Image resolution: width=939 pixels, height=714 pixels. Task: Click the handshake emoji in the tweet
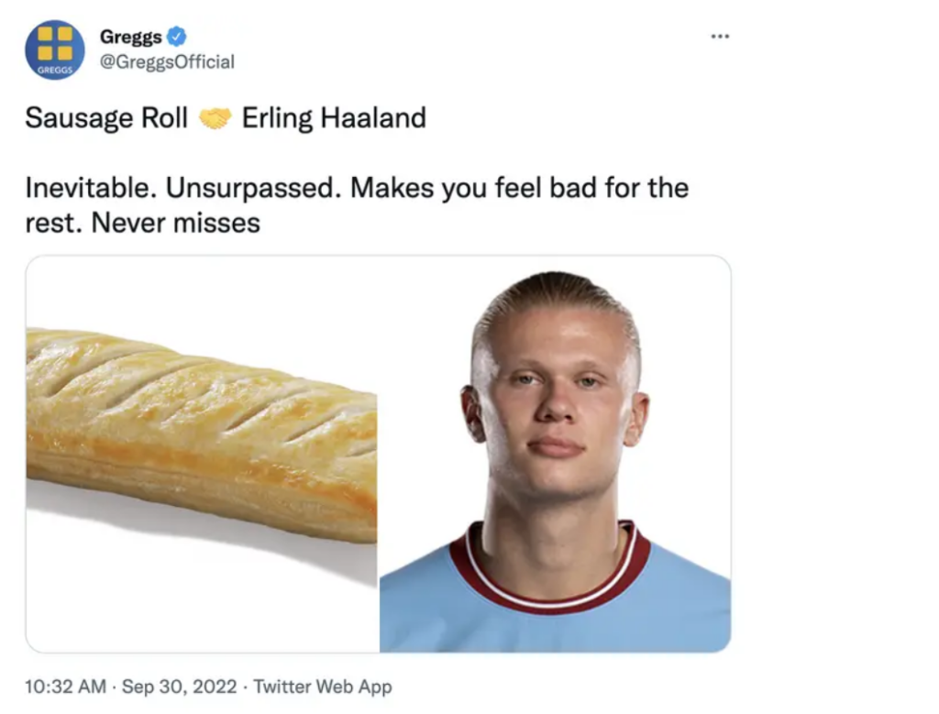[215, 118]
